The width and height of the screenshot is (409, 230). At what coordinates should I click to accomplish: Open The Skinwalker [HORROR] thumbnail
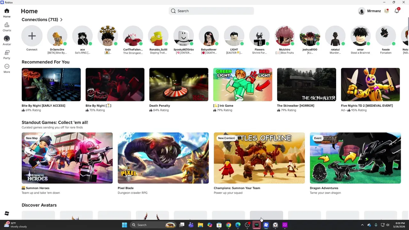[x=306, y=84]
